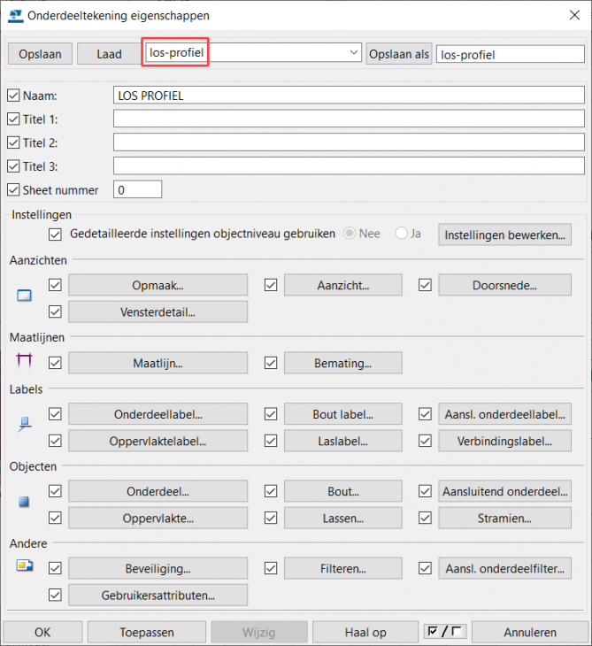This screenshot has width=592, height=646.
Task: Toggle the Sheet nummer checkbox
Action: [13, 189]
